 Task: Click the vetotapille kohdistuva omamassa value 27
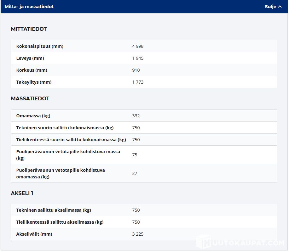coord(135,173)
